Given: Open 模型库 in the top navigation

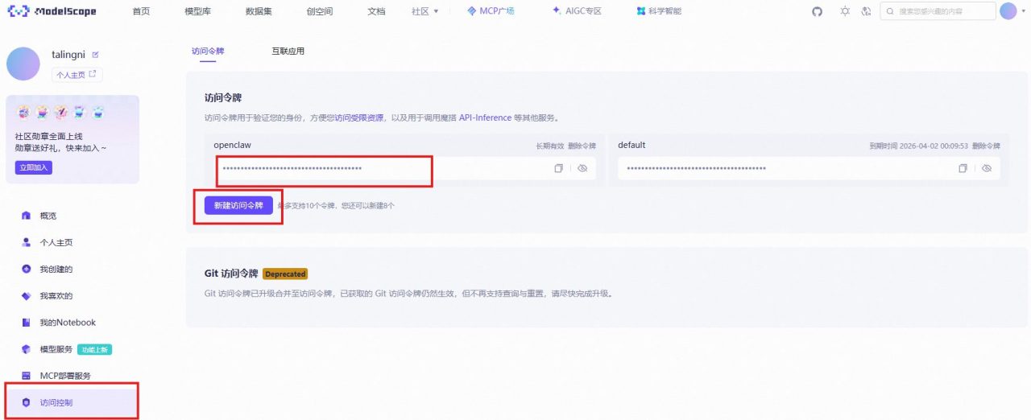Looking at the screenshot, I should coord(197,12).
